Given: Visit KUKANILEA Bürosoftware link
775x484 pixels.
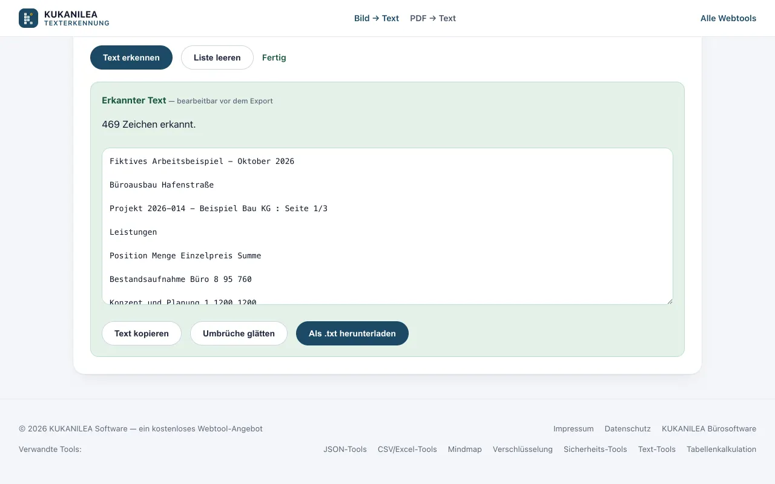Looking at the screenshot, I should click(x=709, y=428).
